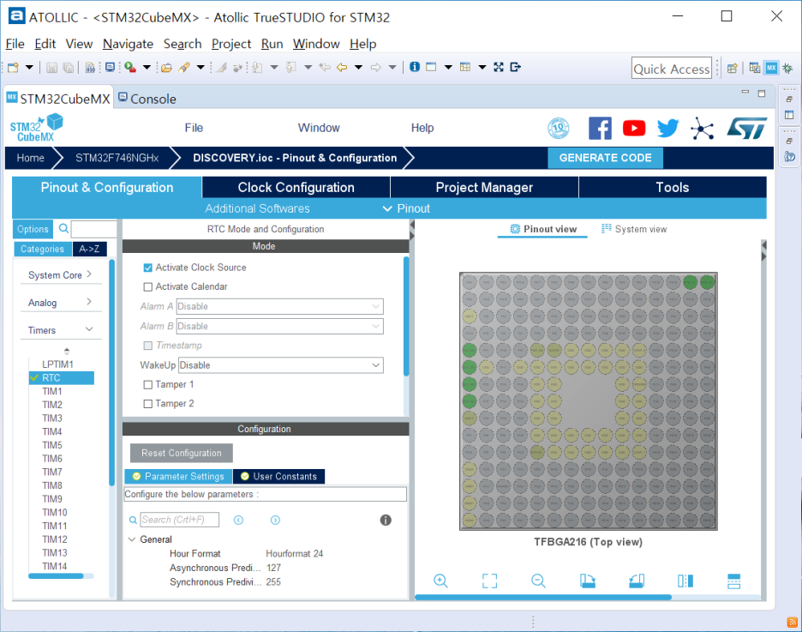
Task: Collapse the General parameters group
Action: 131,539
